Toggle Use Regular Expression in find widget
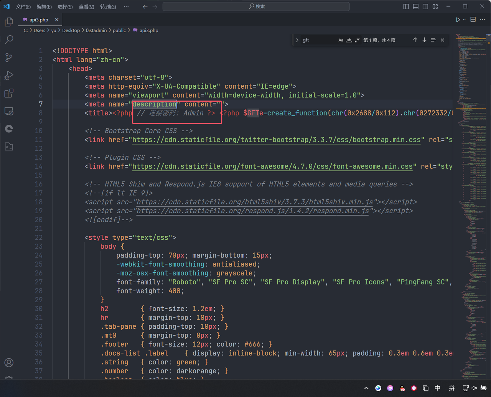This screenshot has height=397, width=491. point(357,40)
